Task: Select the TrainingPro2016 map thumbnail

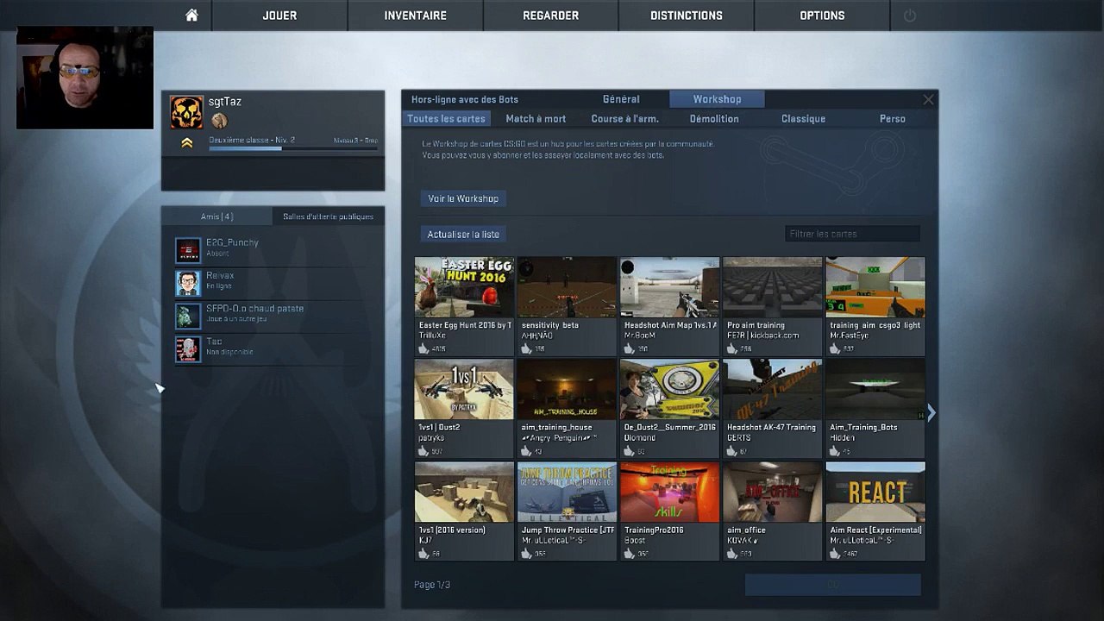Action: coord(669,492)
